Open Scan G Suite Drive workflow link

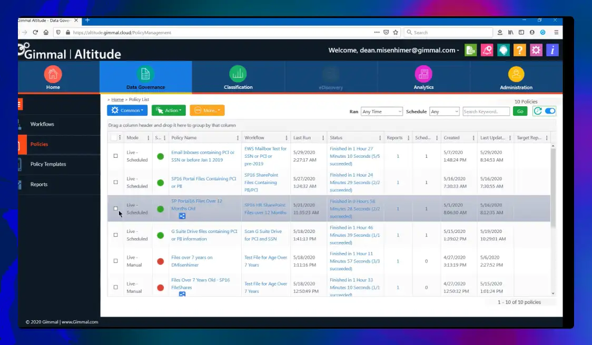pos(263,235)
